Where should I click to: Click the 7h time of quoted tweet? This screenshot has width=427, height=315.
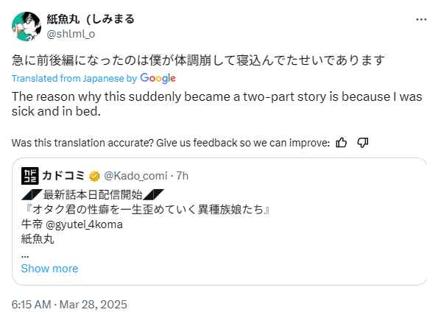click(x=182, y=176)
